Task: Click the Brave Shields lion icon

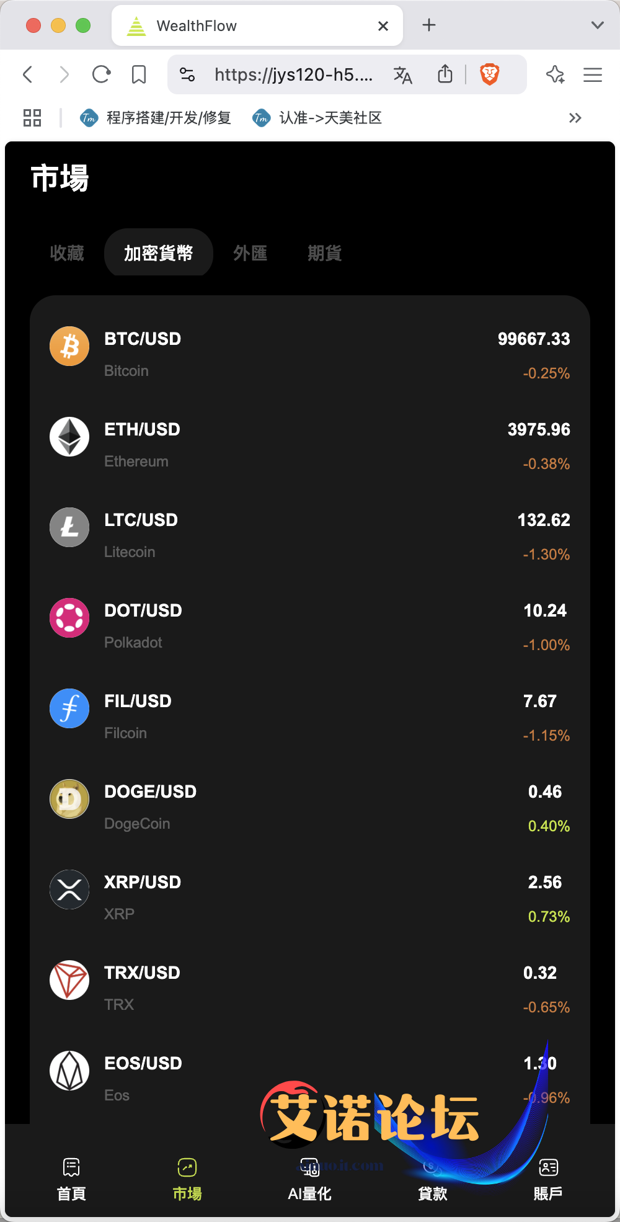Action: 490,74
